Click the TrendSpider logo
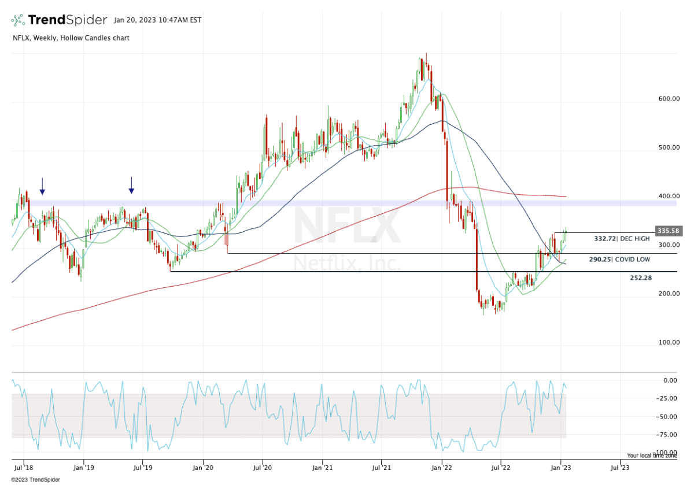The image size is (694, 485). 58,20
